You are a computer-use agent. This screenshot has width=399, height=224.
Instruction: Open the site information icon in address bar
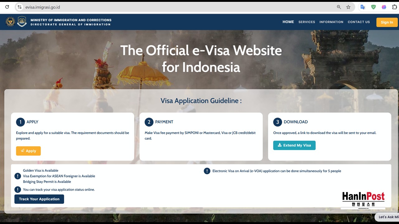[x=19, y=7]
